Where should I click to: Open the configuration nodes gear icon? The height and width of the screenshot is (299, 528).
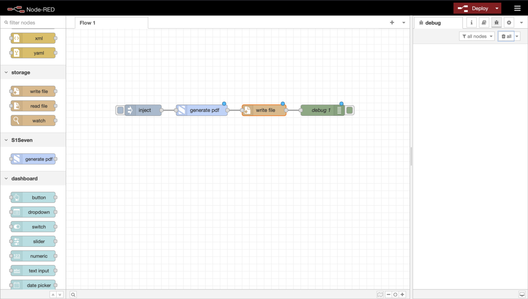click(x=509, y=23)
